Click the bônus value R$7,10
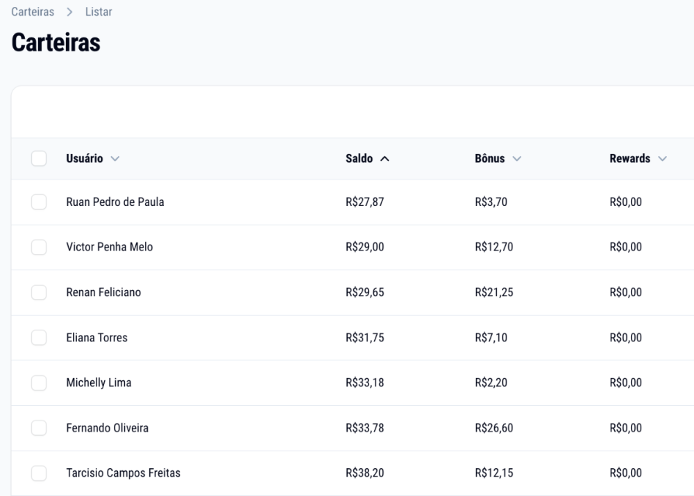 [x=491, y=338]
